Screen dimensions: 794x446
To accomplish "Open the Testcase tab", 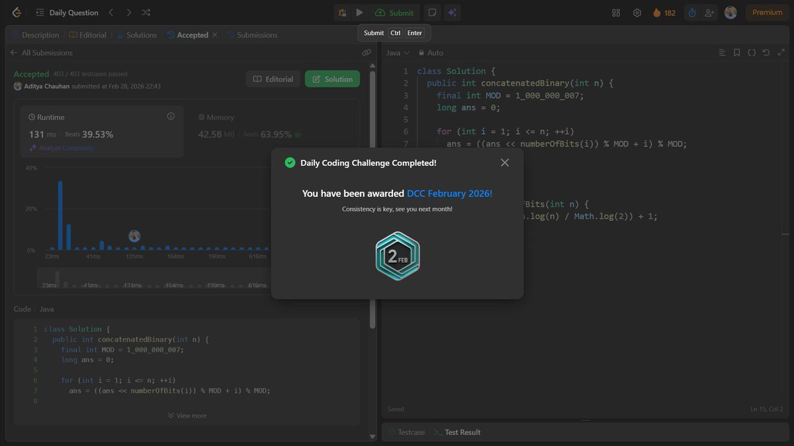I will click(x=406, y=432).
